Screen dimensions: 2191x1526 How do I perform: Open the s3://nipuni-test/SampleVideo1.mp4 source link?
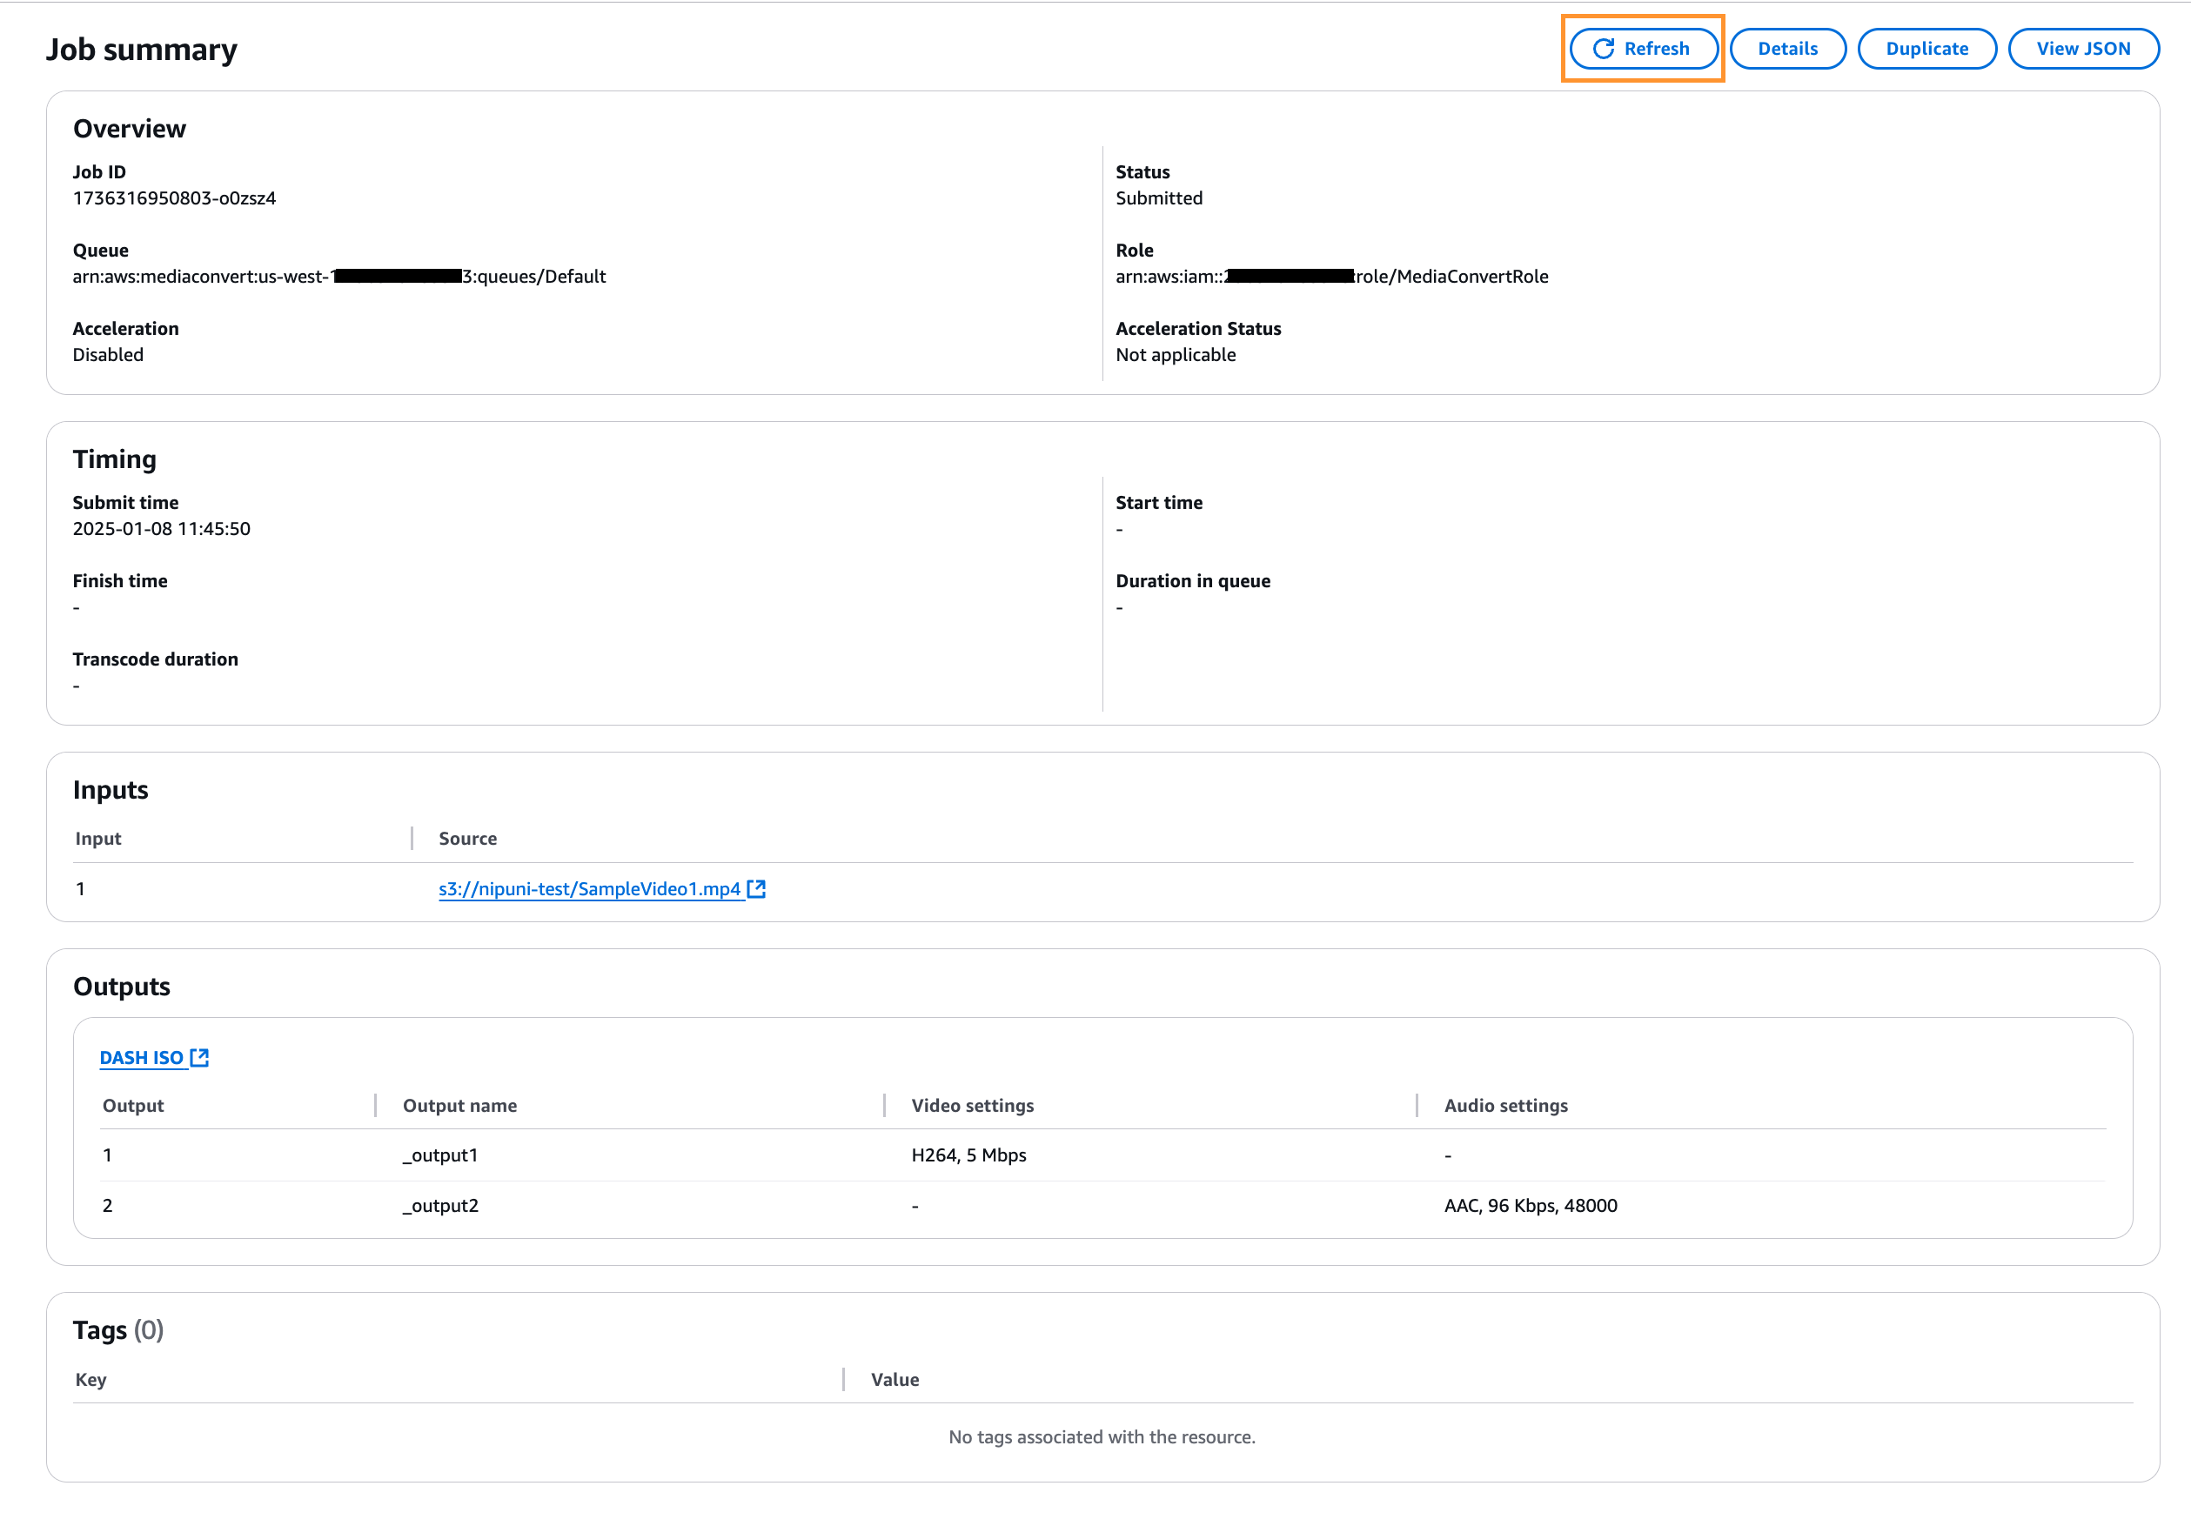(589, 888)
